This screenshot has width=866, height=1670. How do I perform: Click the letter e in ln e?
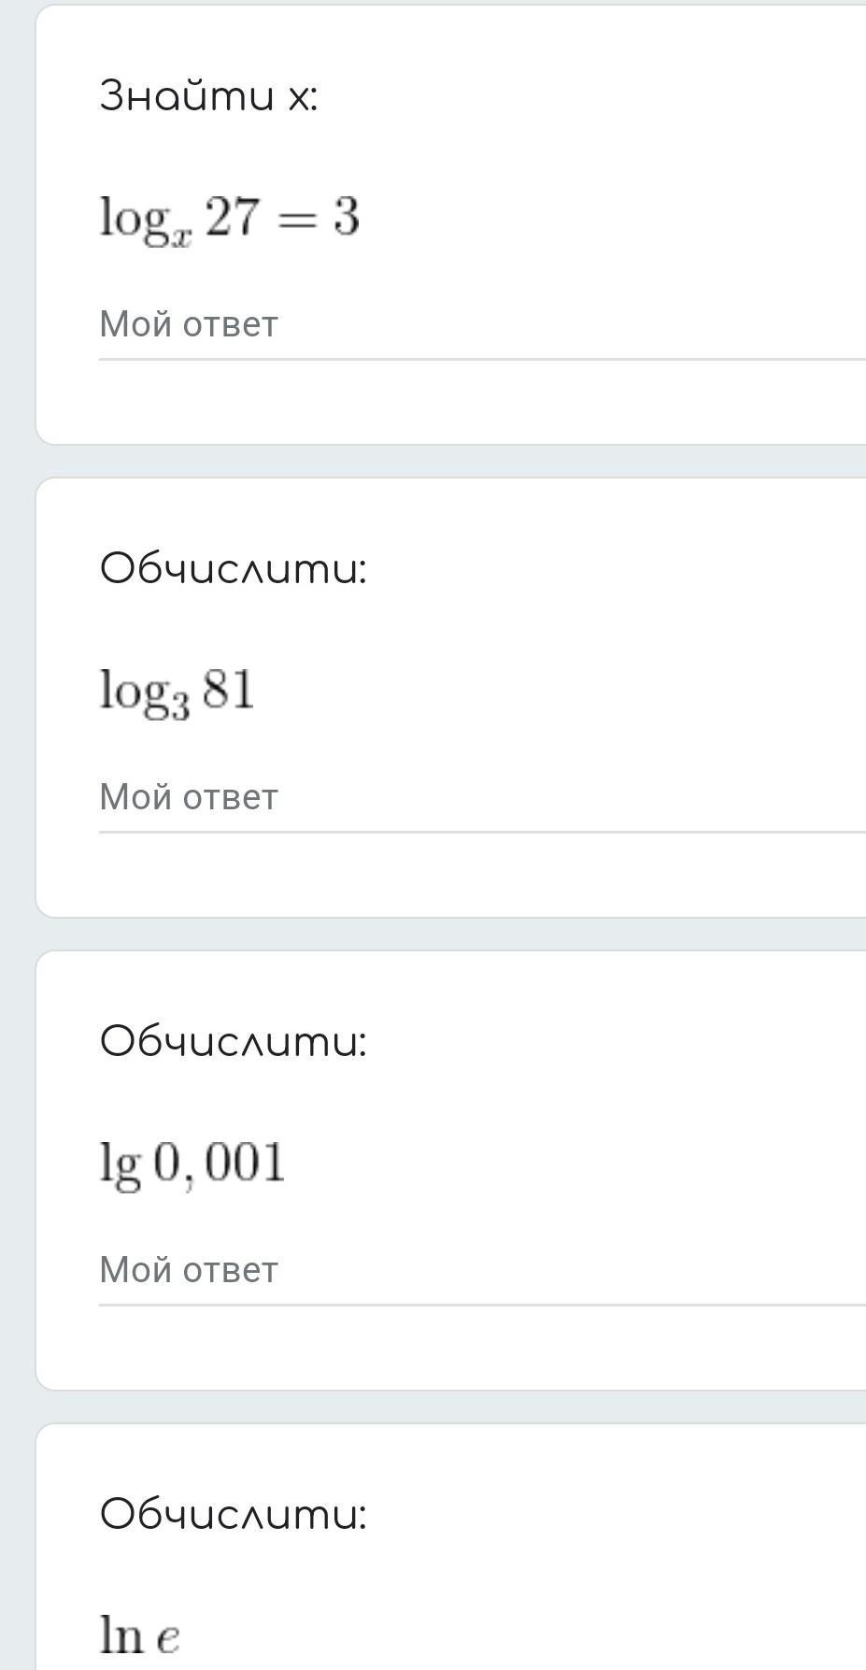(168, 1638)
